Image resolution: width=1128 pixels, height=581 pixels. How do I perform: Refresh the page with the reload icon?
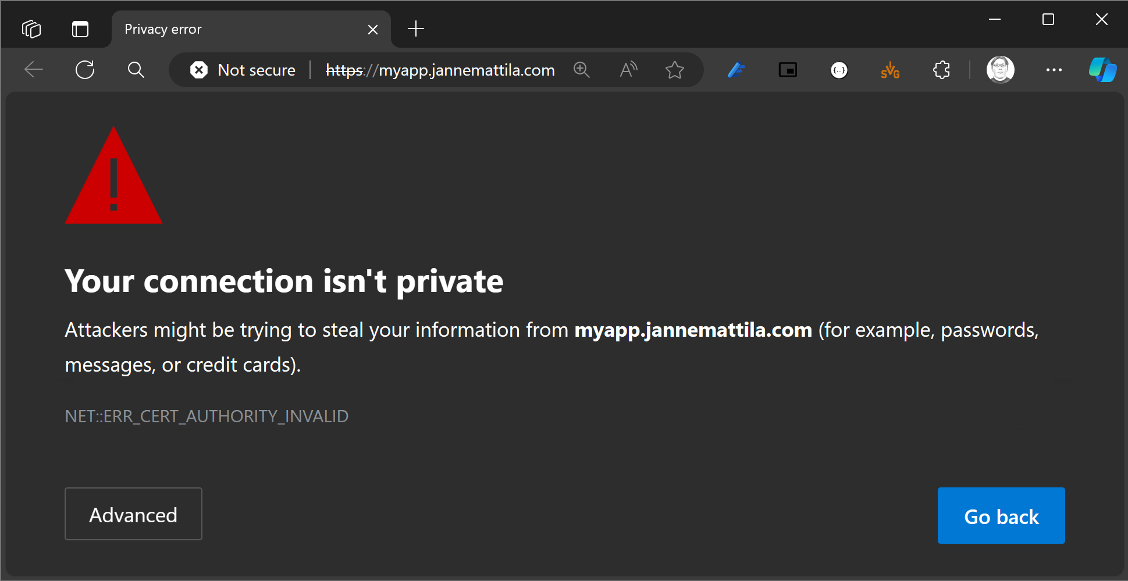pos(85,70)
